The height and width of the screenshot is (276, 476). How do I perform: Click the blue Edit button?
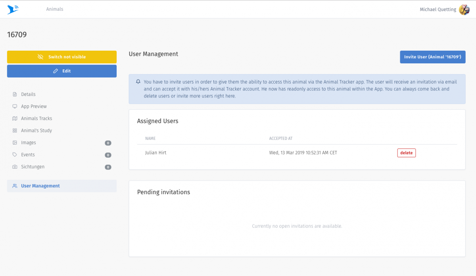click(62, 71)
